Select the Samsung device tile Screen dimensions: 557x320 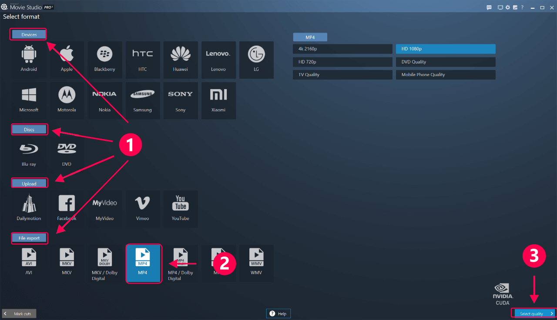click(x=142, y=101)
